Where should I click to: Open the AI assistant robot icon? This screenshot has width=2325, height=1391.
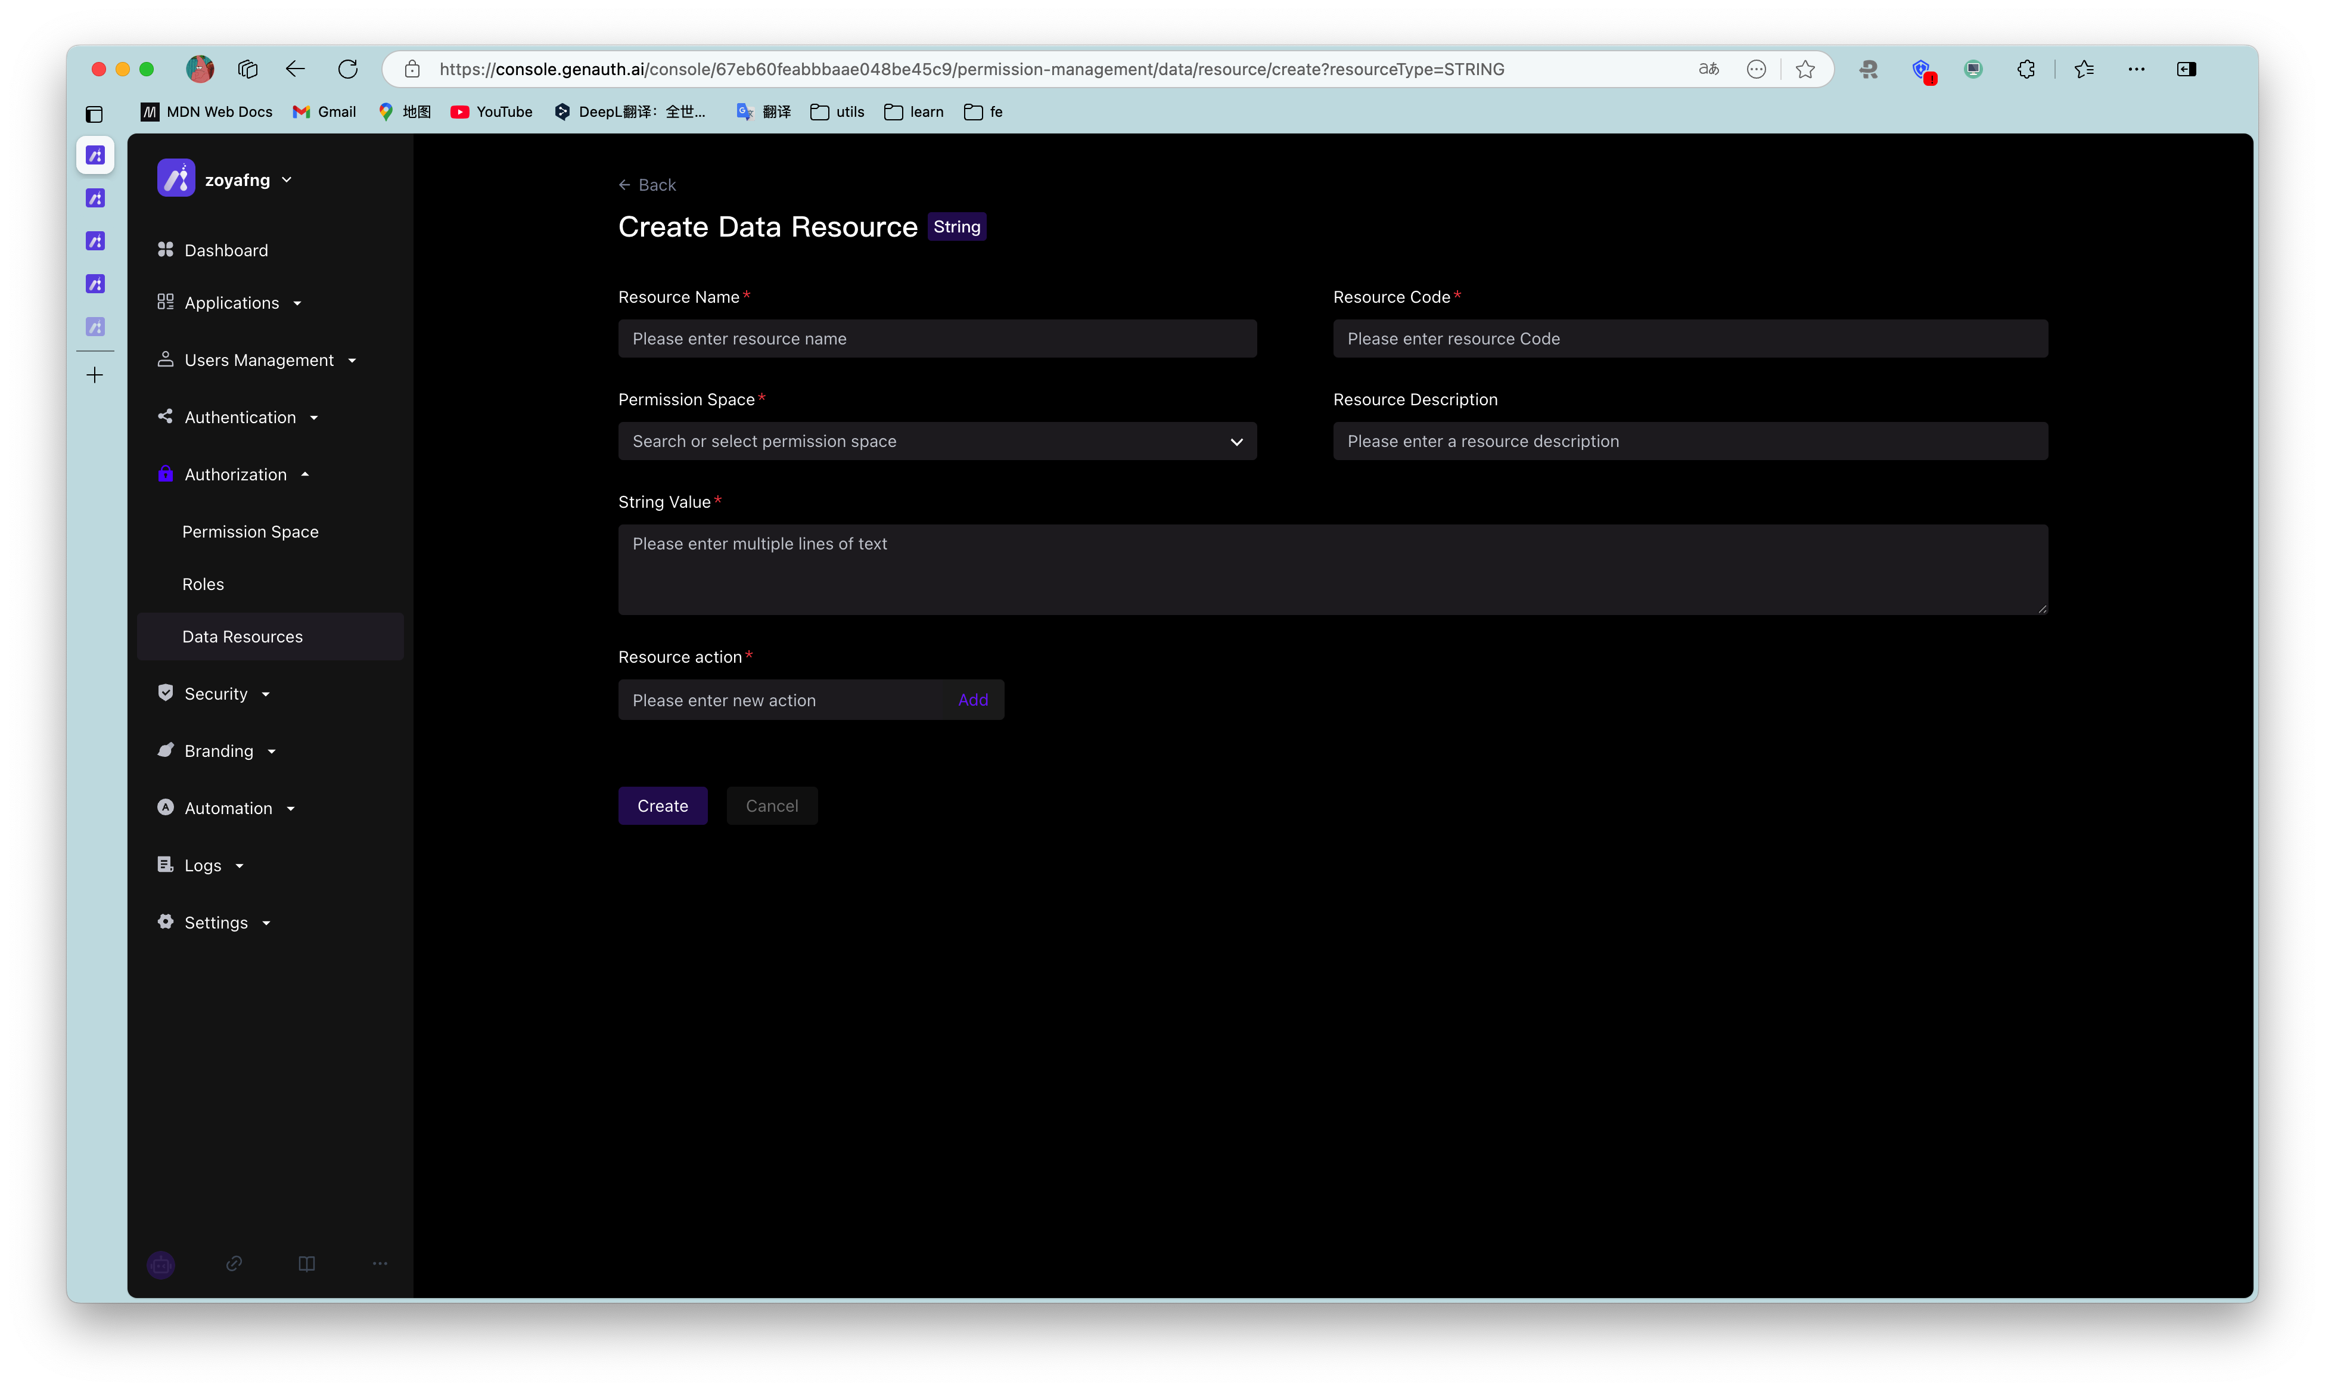(161, 1263)
